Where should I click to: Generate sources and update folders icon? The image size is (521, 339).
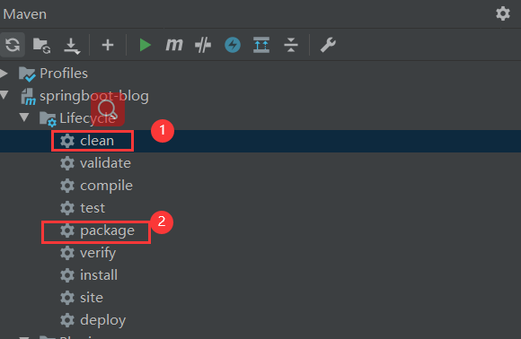coord(41,45)
